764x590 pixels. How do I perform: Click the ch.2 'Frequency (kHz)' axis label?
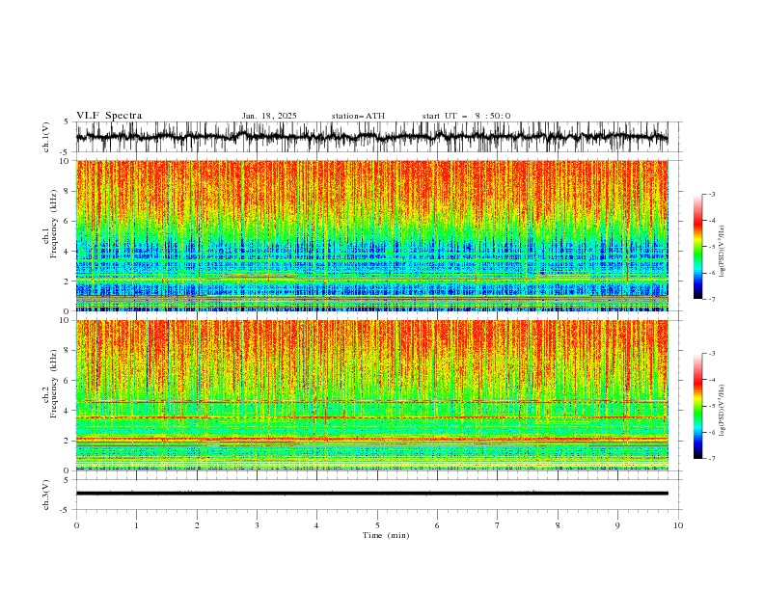[54, 384]
